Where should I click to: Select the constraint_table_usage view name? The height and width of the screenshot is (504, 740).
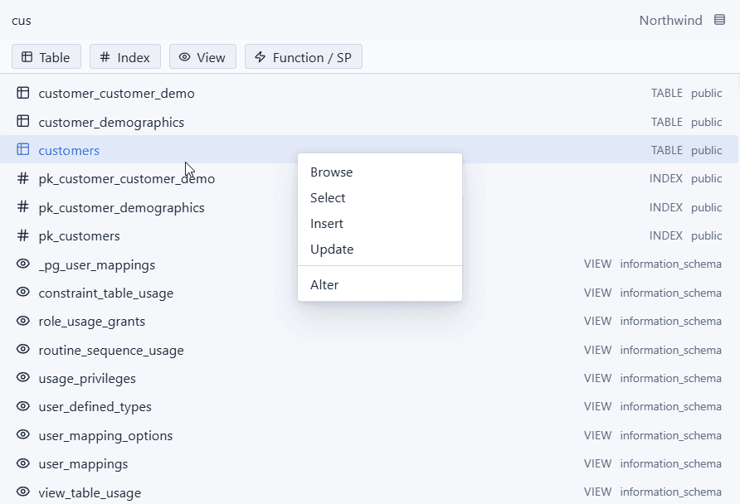tap(106, 293)
